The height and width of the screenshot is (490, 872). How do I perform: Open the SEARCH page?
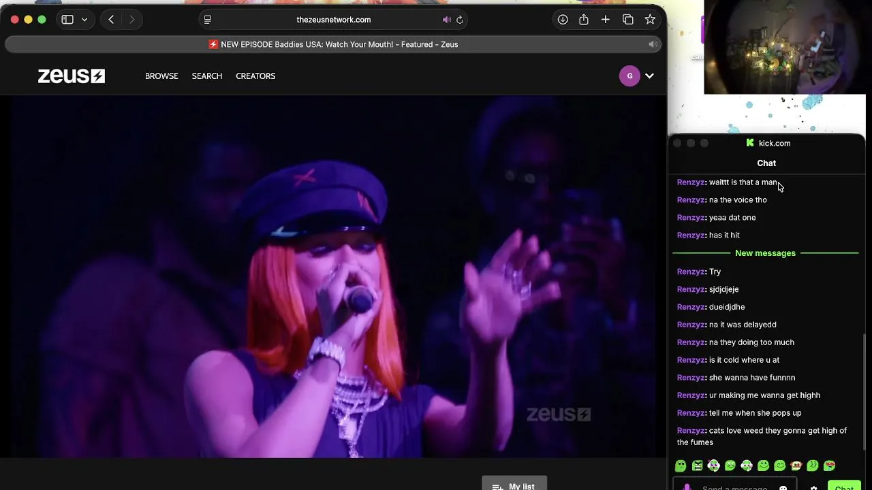click(207, 76)
